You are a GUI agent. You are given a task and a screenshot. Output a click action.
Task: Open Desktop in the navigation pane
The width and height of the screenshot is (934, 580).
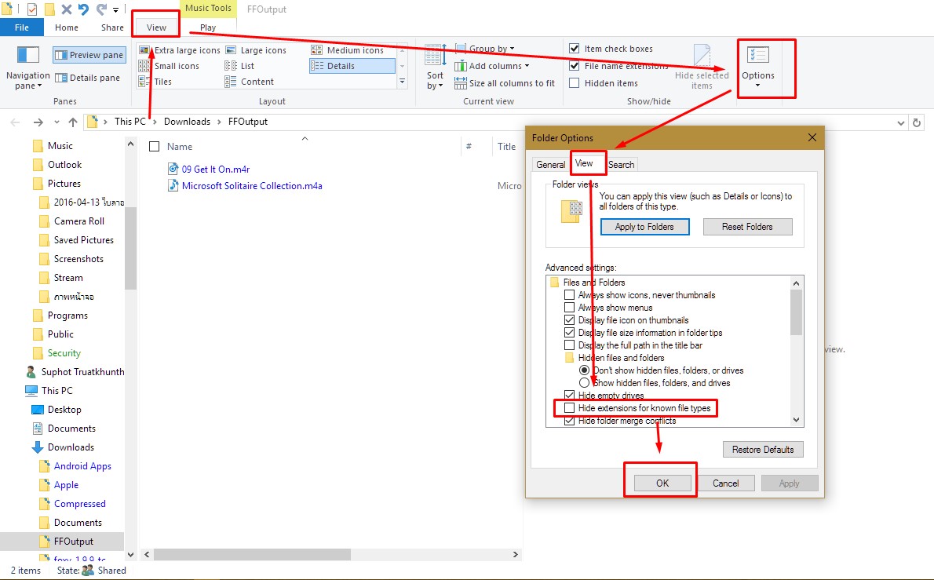(x=64, y=410)
